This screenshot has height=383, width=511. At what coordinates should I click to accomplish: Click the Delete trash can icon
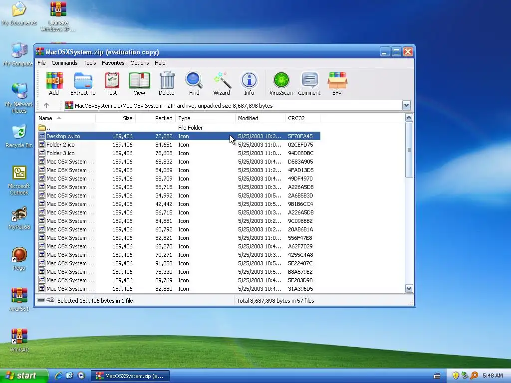click(167, 84)
